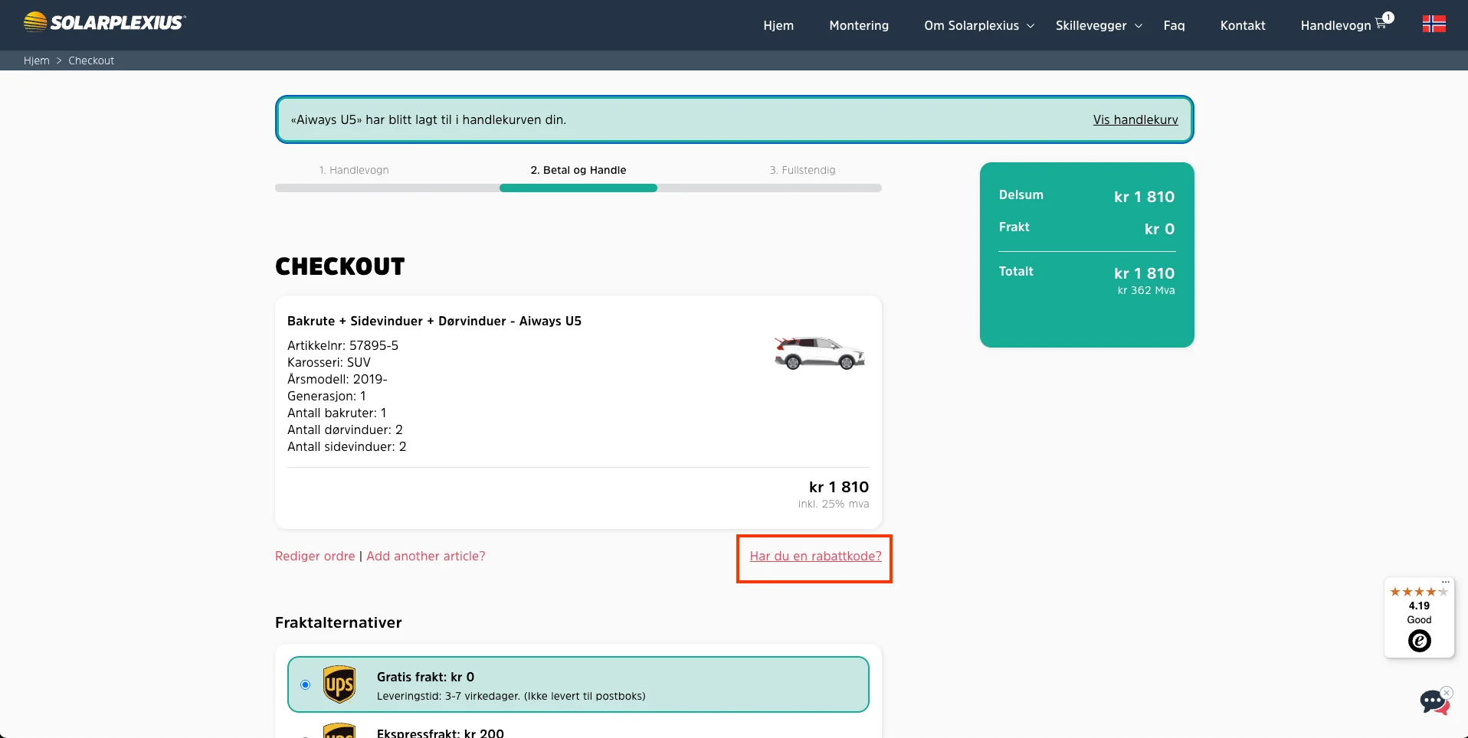Open the Montering menu item
Image resolution: width=1468 pixels, height=738 pixels.
(x=859, y=25)
